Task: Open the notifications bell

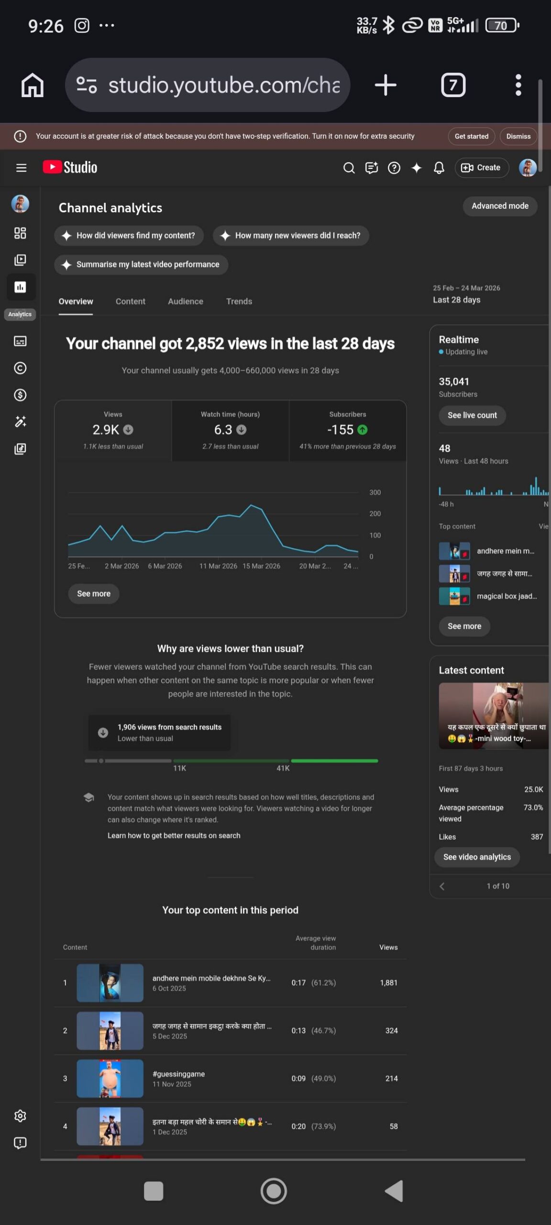Action: [x=439, y=167]
